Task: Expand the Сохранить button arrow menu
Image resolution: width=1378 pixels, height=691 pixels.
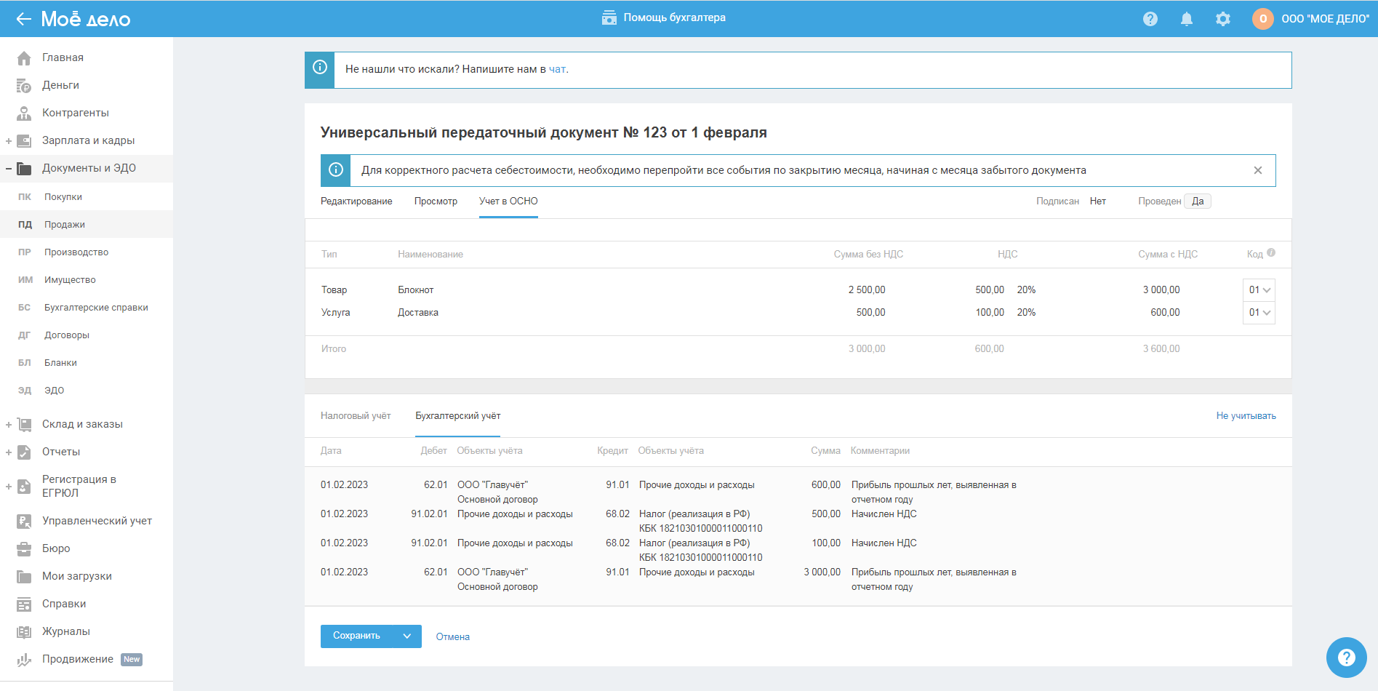Action: click(x=407, y=636)
